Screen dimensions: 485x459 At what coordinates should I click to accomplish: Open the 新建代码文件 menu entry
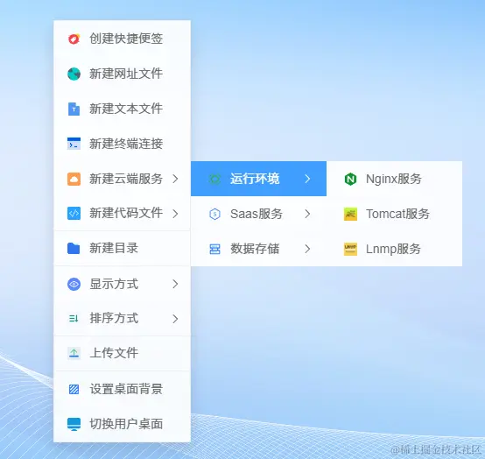[x=123, y=213]
